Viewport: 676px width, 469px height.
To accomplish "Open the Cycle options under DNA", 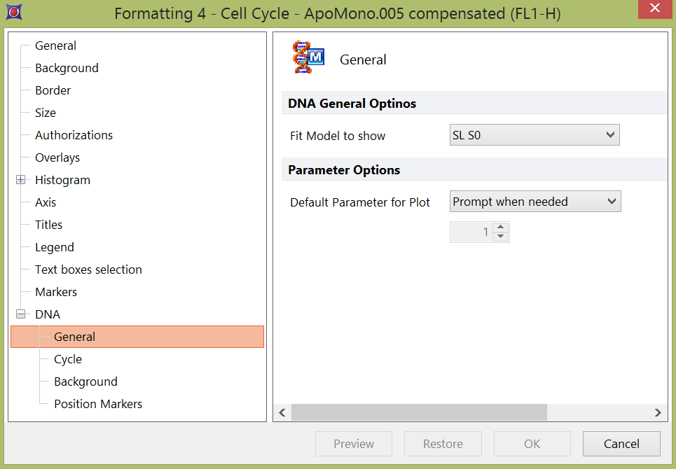I will click(68, 359).
